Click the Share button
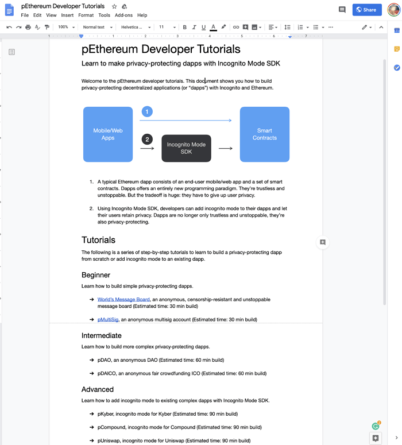The width and height of the screenshot is (402, 445). [367, 10]
